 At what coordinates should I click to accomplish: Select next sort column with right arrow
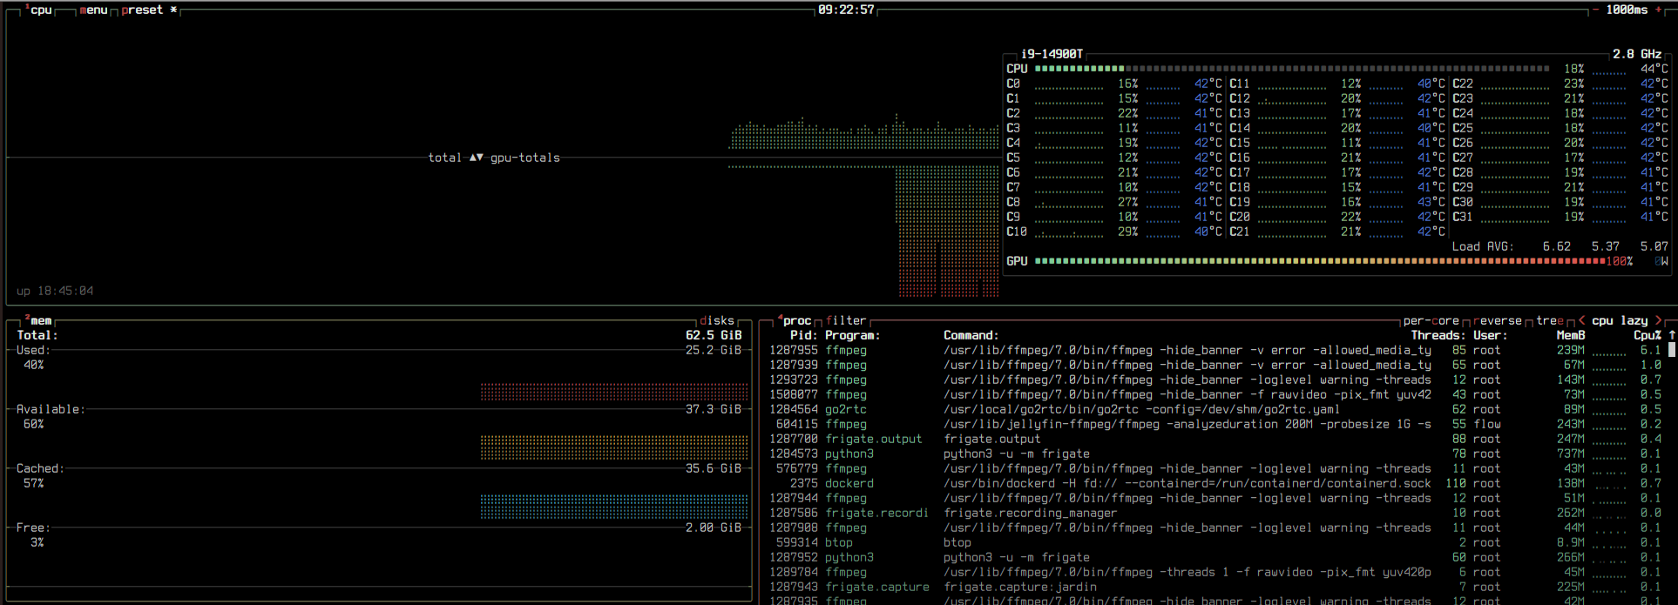click(1658, 320)
